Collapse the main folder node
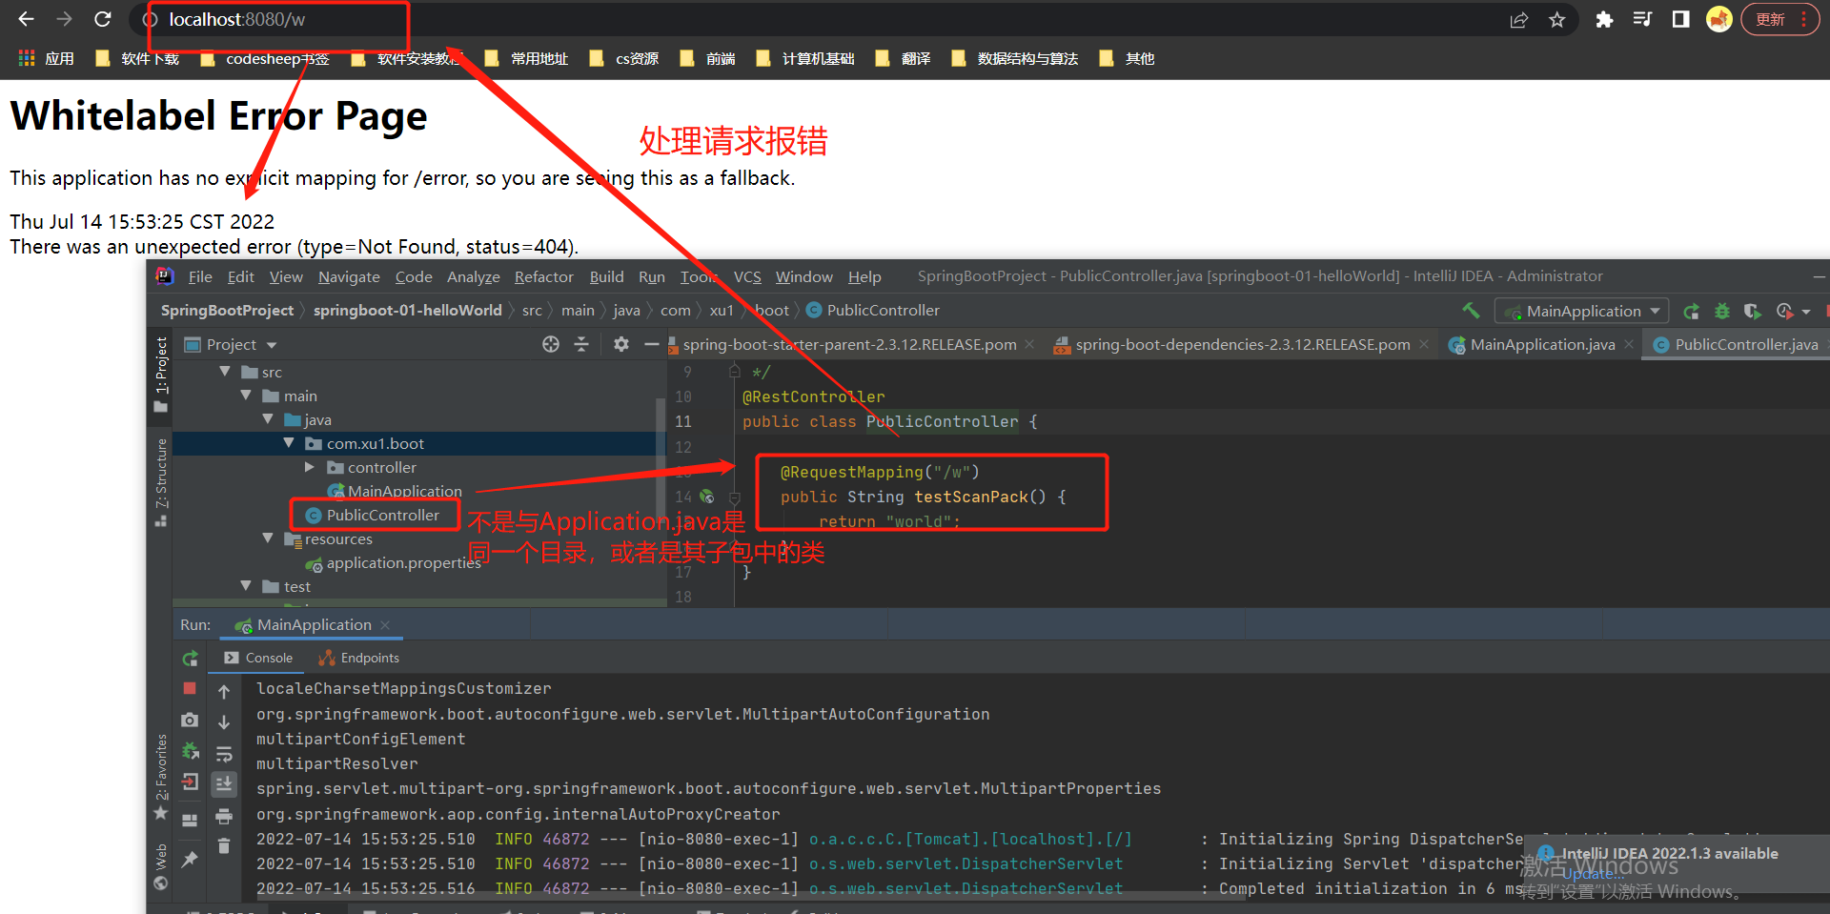 coord(246,396)
